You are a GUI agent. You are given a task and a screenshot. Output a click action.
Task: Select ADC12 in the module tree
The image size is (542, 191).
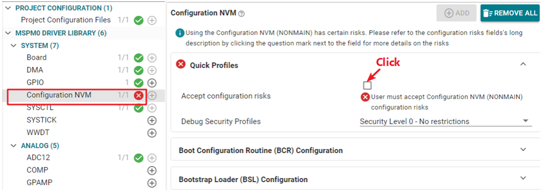(38, 158)
